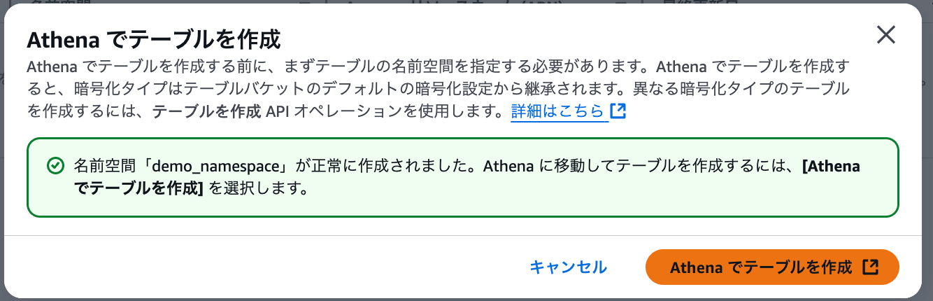Open the 詳細はこちら link

pyautogui.click(x=557, y=111)
